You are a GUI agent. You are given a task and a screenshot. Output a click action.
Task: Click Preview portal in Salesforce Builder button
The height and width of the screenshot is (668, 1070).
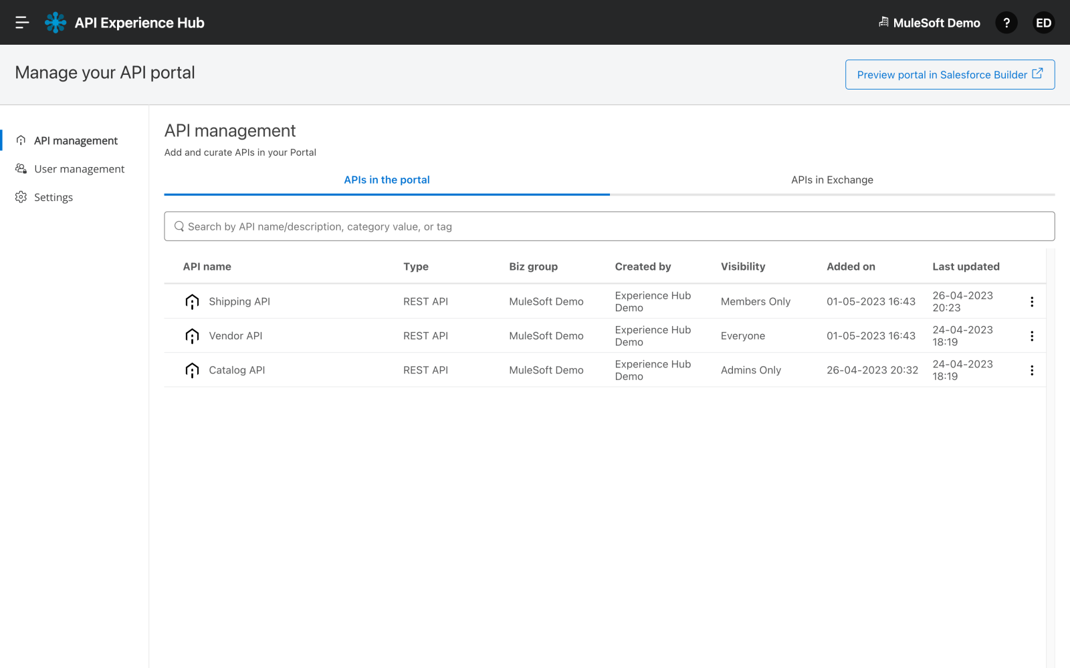coord(950,75)
